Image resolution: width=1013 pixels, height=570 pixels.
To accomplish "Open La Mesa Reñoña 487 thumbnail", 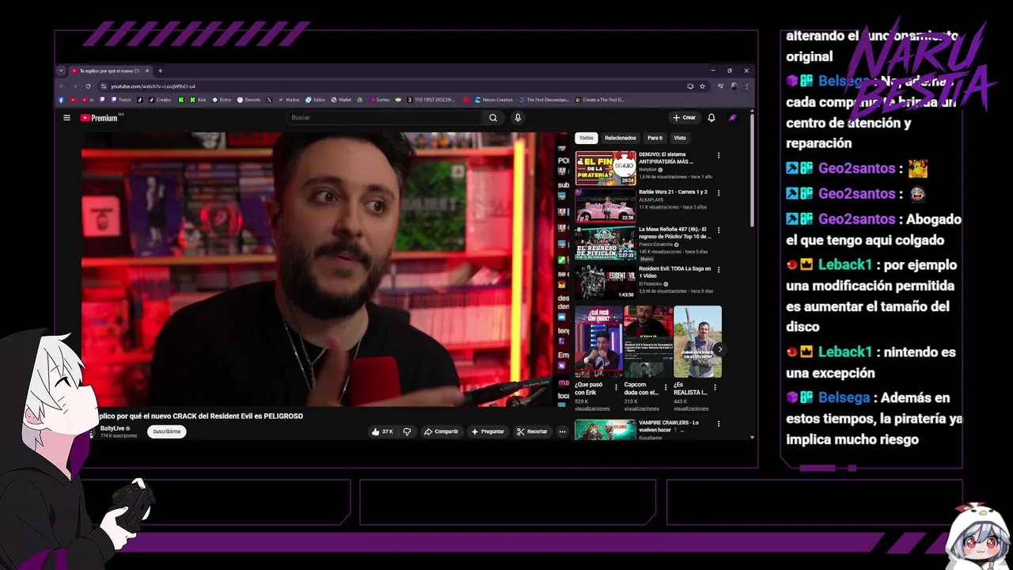I will pyautogui.click(x=605, y=243).
